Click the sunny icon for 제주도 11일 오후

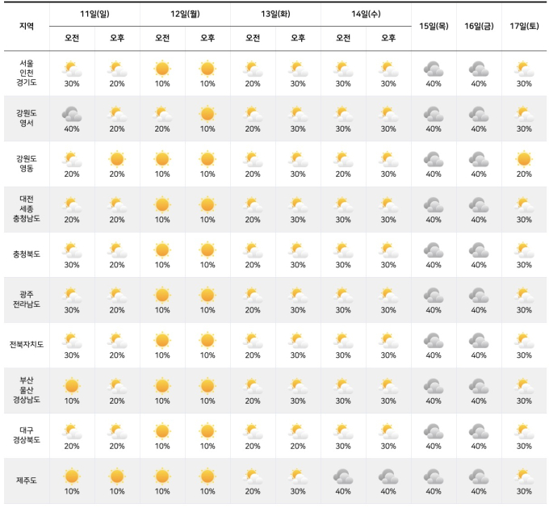(x=117, y=477)
